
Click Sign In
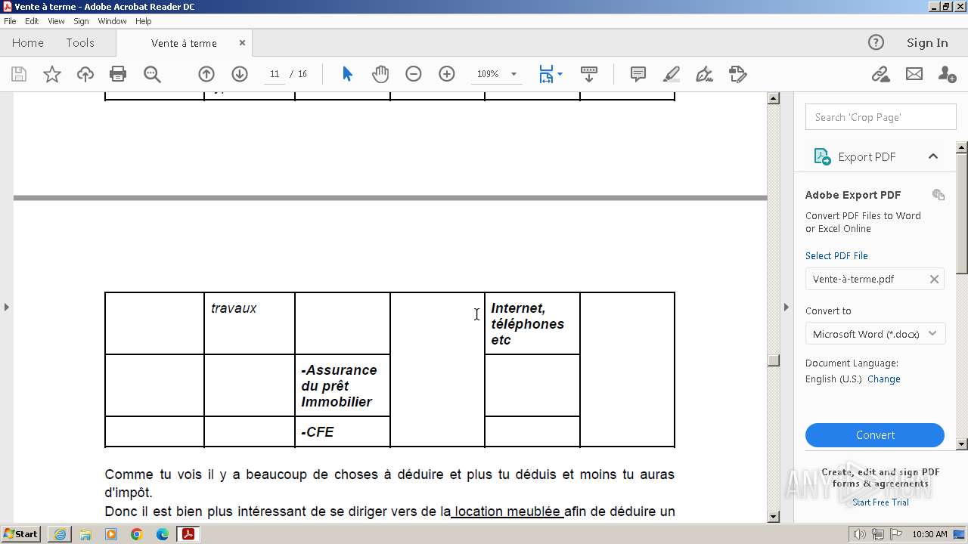click(x=927, y=43)
